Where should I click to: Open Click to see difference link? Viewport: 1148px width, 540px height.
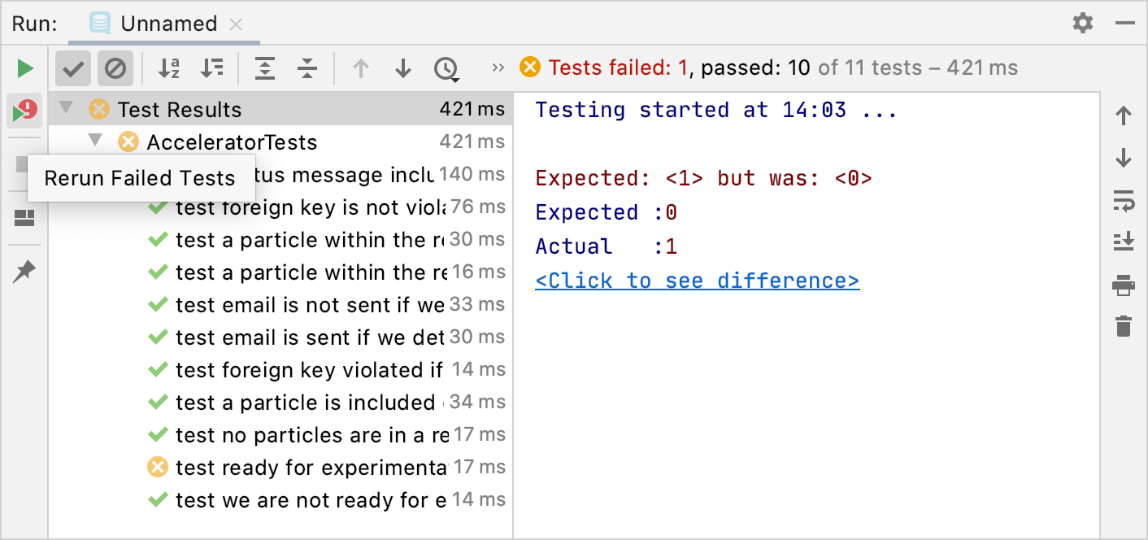click(697, 280)
